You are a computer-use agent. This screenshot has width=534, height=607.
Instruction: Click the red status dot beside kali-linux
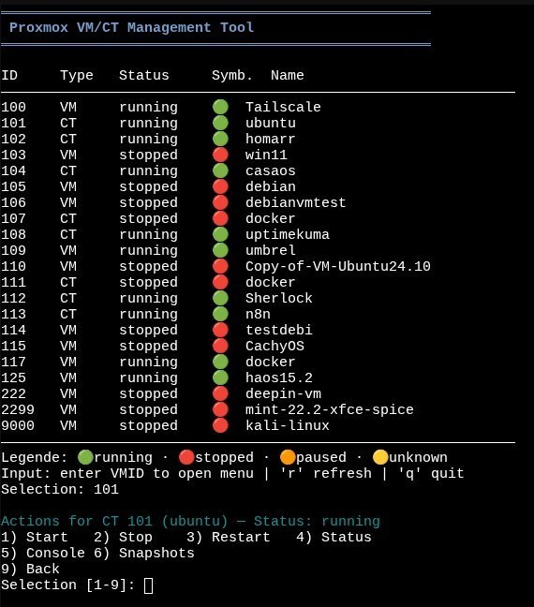[x=220, y=425]
